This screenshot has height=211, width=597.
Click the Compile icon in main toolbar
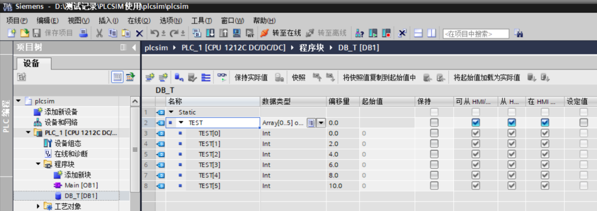click(x=197, y=33)
